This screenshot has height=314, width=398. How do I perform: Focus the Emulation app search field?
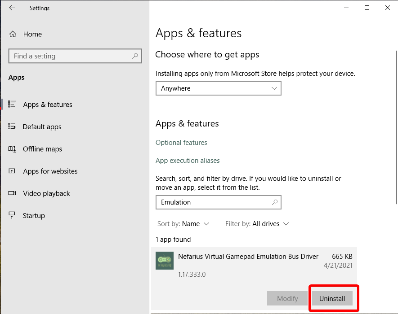coord(218,202)
